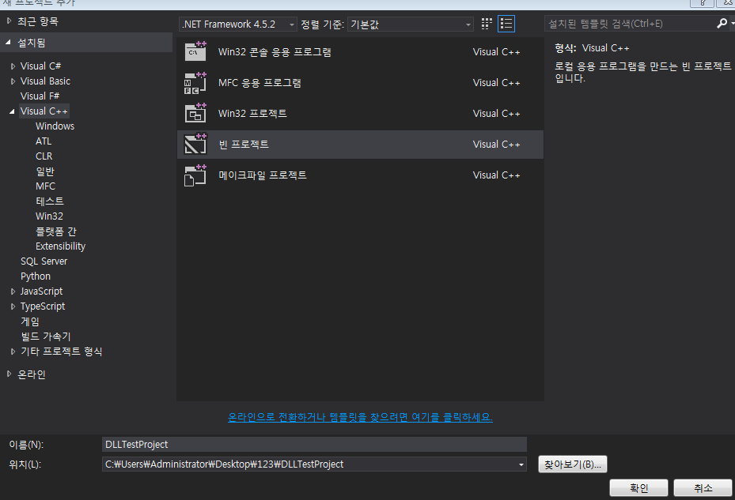Choose the Win32 프로젝트 template
This screenshot has height=500, width=735.
point(360,113)
